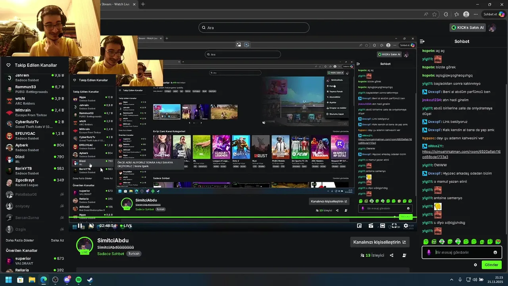508x286 pixels.
Task: Open the Windows Start menu
Action: [x=8, y=280]
